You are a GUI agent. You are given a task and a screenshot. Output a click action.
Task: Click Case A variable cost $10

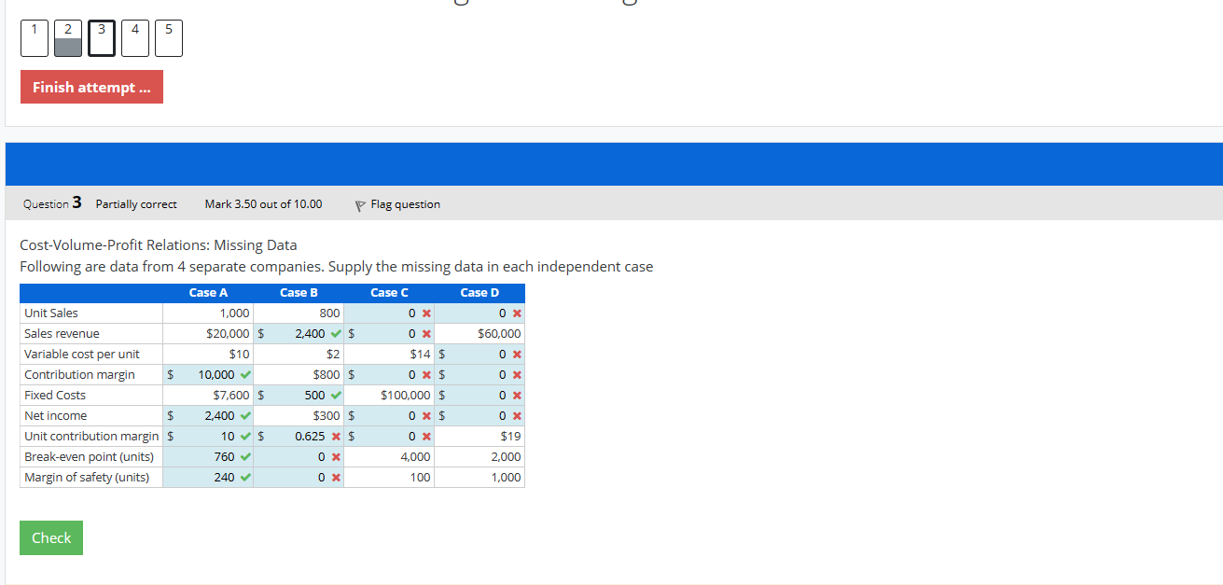click(239, 354)
